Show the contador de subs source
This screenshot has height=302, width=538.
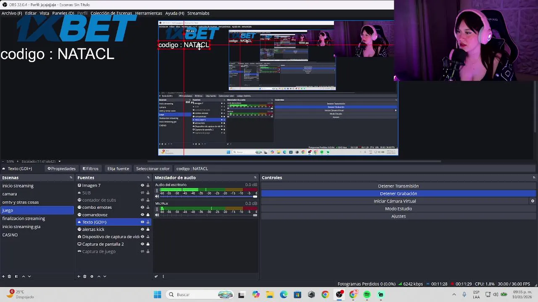[x=142, y=200]
